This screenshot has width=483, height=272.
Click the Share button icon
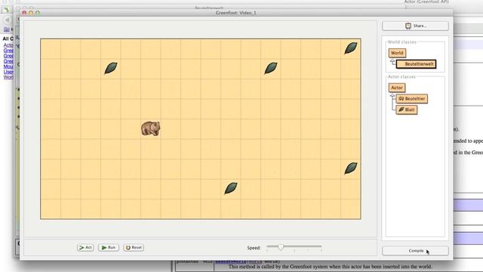[408, 26]
